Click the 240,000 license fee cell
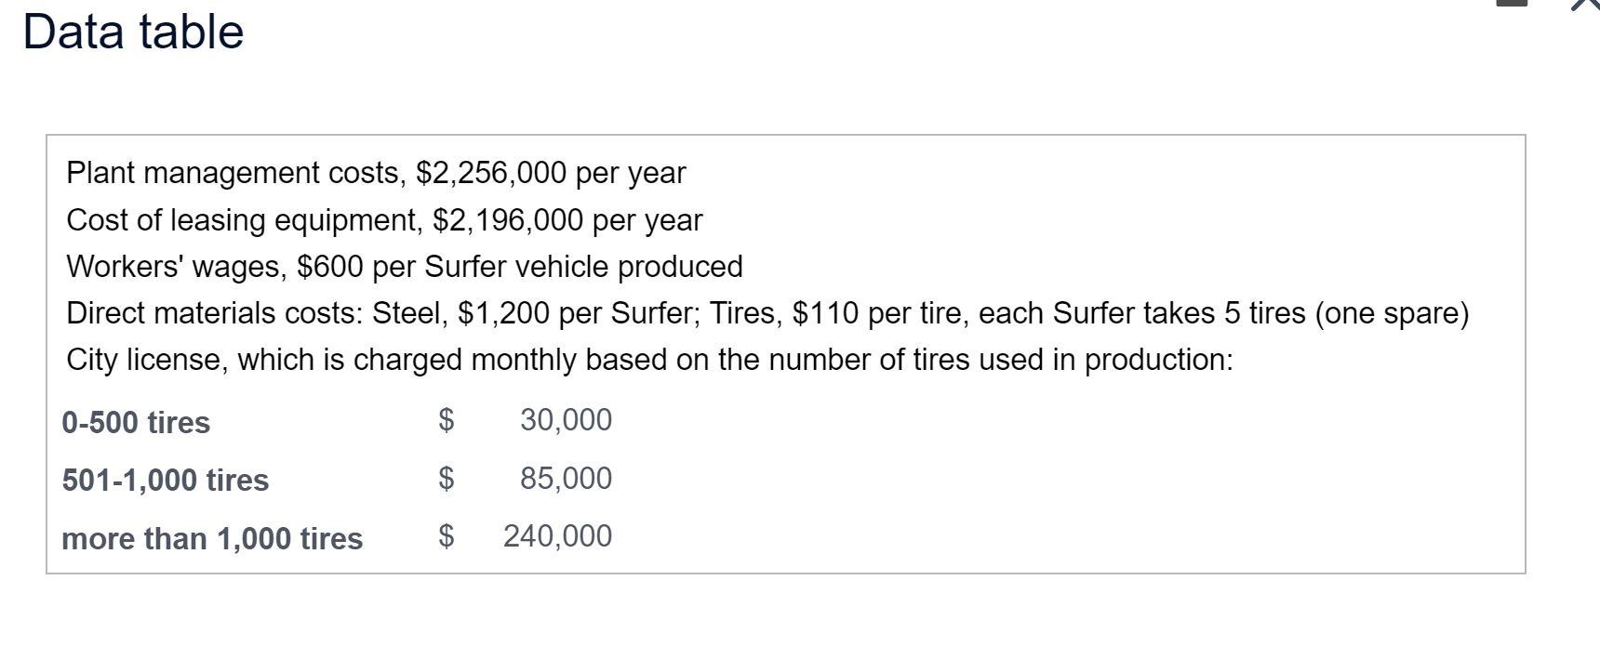 click(x=557, y=536)
